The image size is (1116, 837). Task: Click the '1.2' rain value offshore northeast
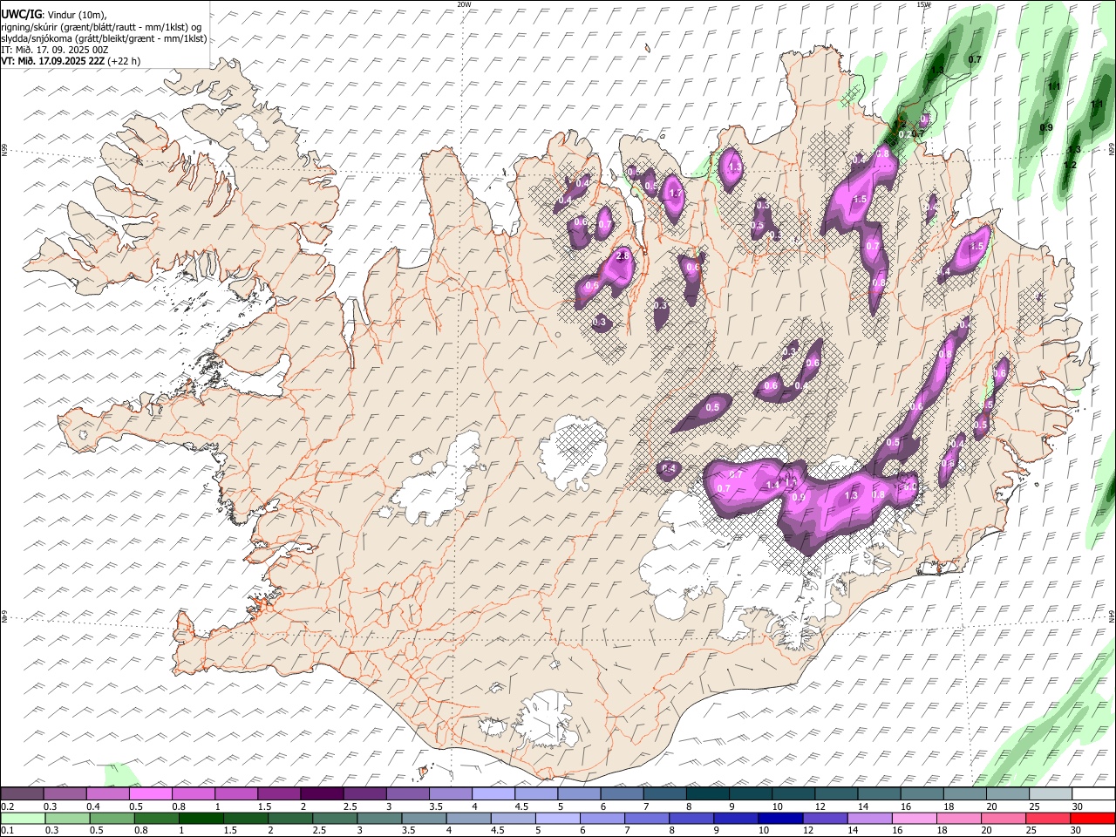(x=1071, y=166)
